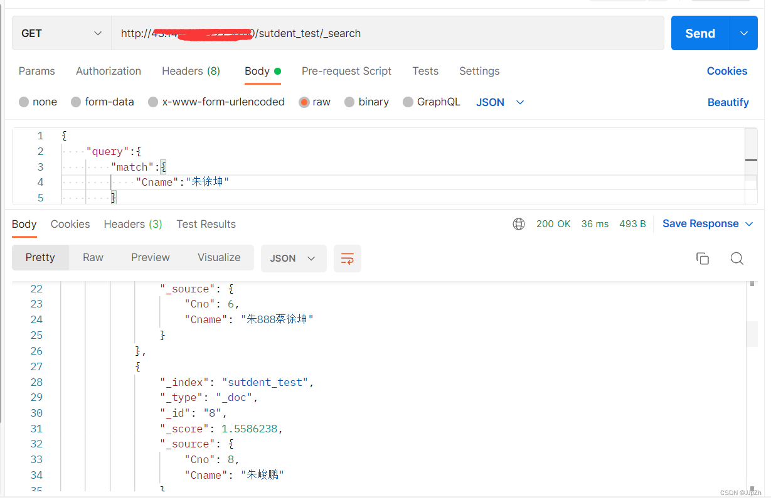This screenshot has height=502, width=771.
Task: Open the GET method dropdown
Action: pos(62,33)
